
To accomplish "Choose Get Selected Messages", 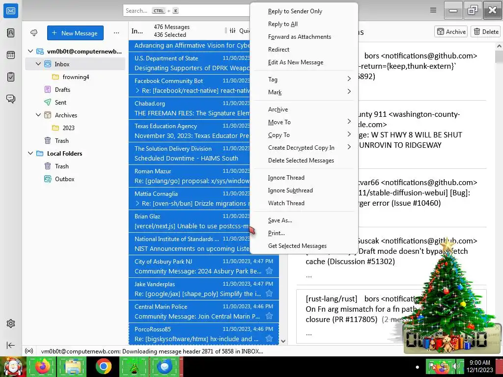I will point(304,246).
